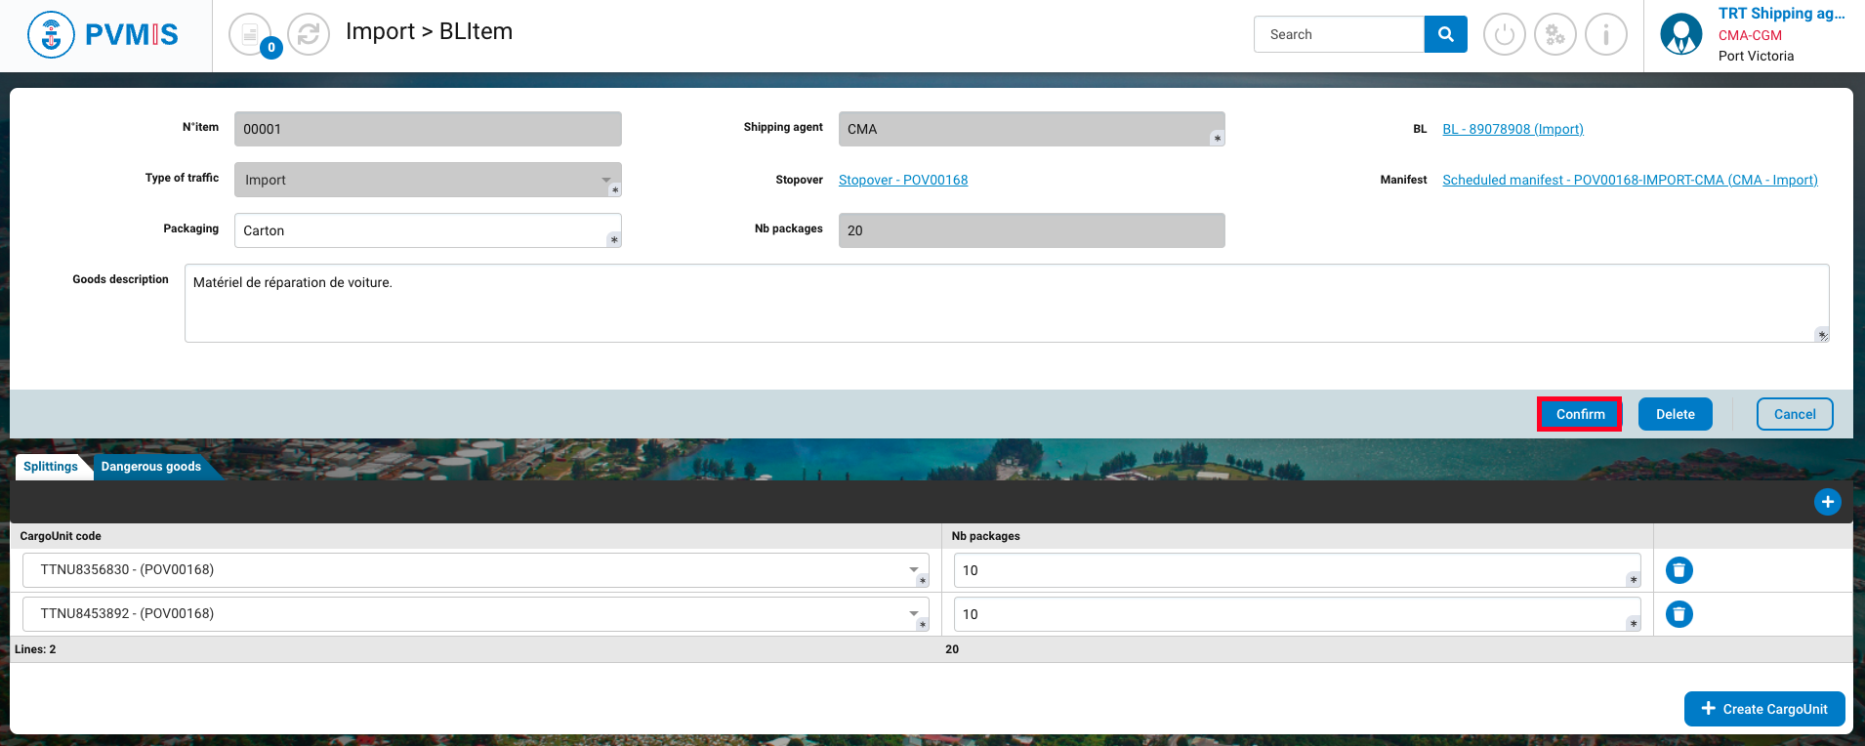Viewport: 1865px width, 746px height.
Task: Click the Create CargoUnit button
Action: [1763, 709]
